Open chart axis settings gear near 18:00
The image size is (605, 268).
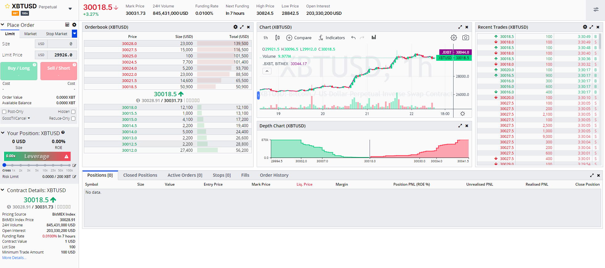click(x=462, y=114)
